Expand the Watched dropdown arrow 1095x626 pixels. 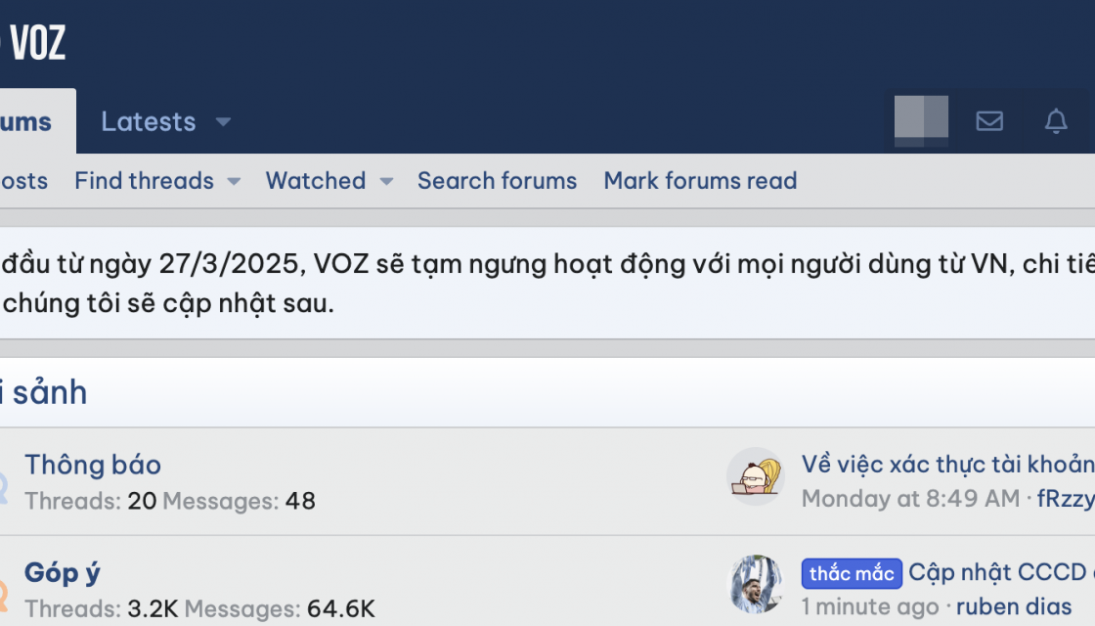(x=386, y=182)
